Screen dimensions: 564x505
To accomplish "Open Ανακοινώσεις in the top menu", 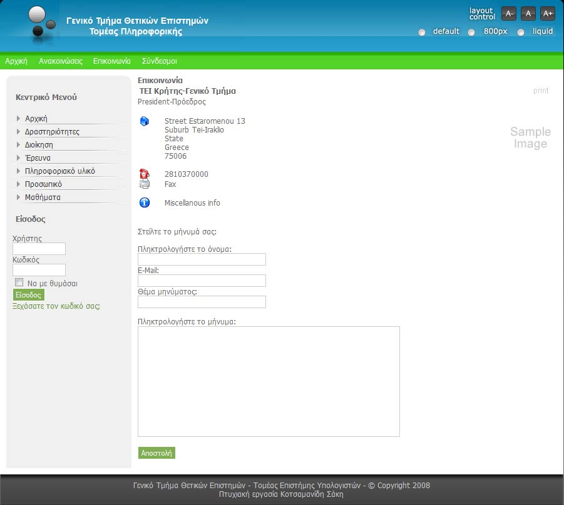I will 61,61.
